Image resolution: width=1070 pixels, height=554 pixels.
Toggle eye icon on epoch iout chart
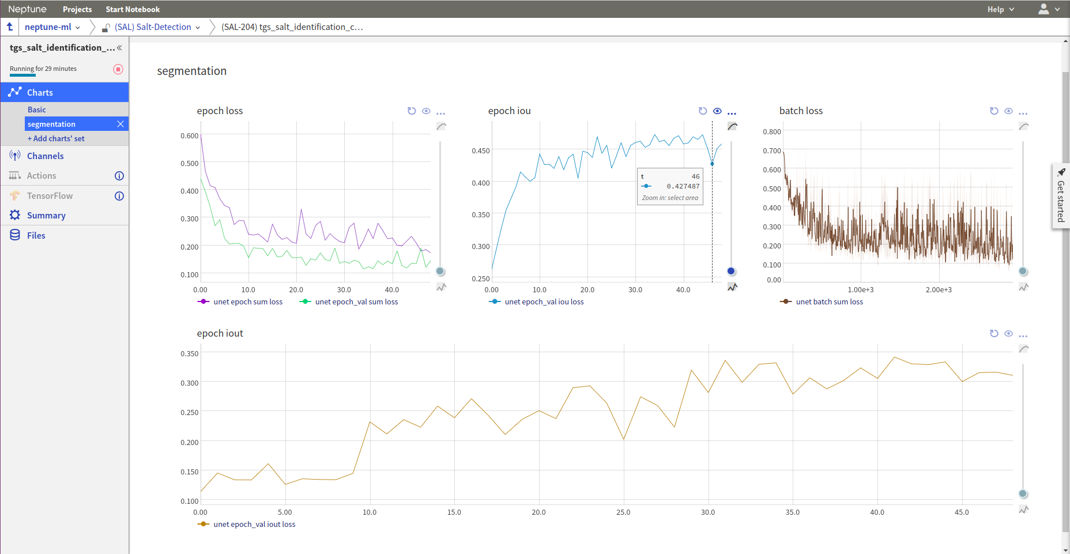1008,333
